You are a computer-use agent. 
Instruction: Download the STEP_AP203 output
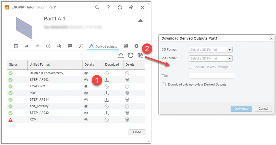click(x=107, y=80)
